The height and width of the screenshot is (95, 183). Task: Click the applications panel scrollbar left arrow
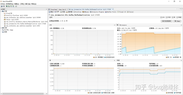(x=1, y=93)
